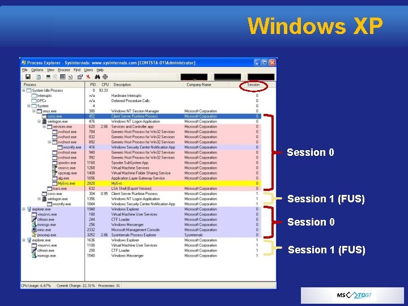
Task: Sort by the Process column header
Action: [53, 85]
